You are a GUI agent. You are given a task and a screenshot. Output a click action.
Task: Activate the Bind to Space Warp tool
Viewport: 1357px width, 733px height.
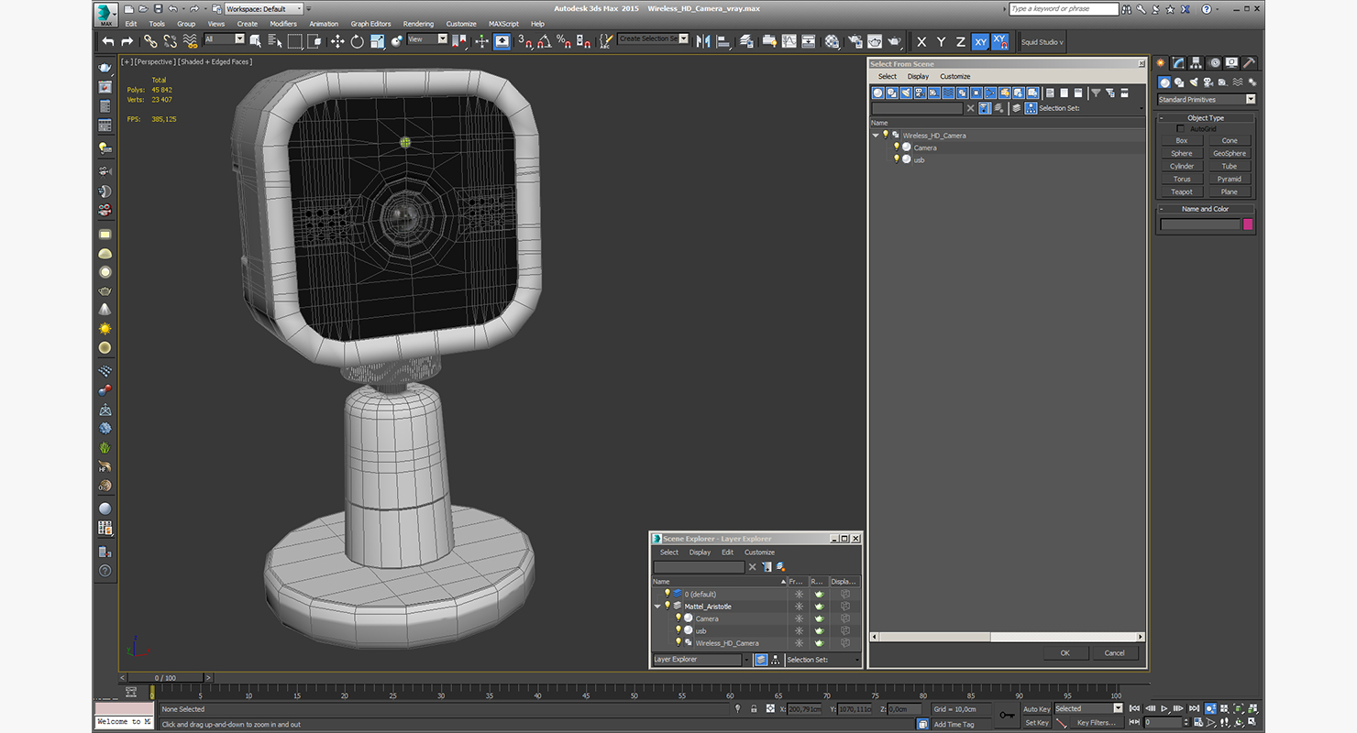pyautogui.click(x=191, y=41)
